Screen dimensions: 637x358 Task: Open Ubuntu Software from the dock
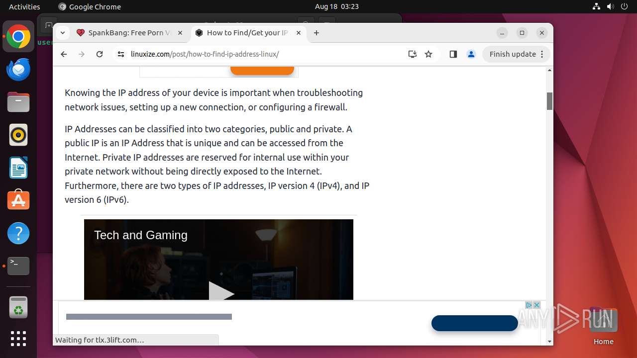click(x=18, y=200)
